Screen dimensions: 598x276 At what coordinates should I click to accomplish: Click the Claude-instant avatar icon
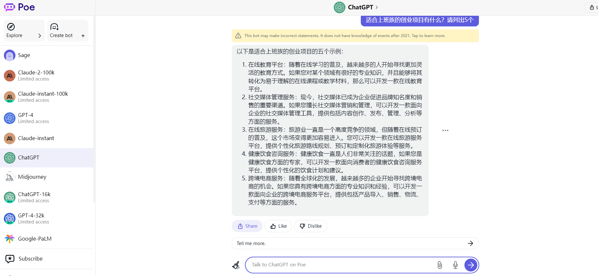pyautogui.click(x=10, y=138)
